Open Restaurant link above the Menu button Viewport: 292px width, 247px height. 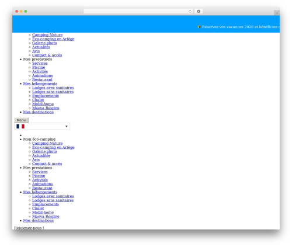point(42,79)
